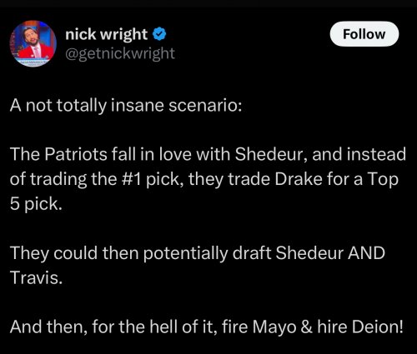Click the '#1' text in the tweet
This screenshot has height=354, width=417.
pos(132,179)
